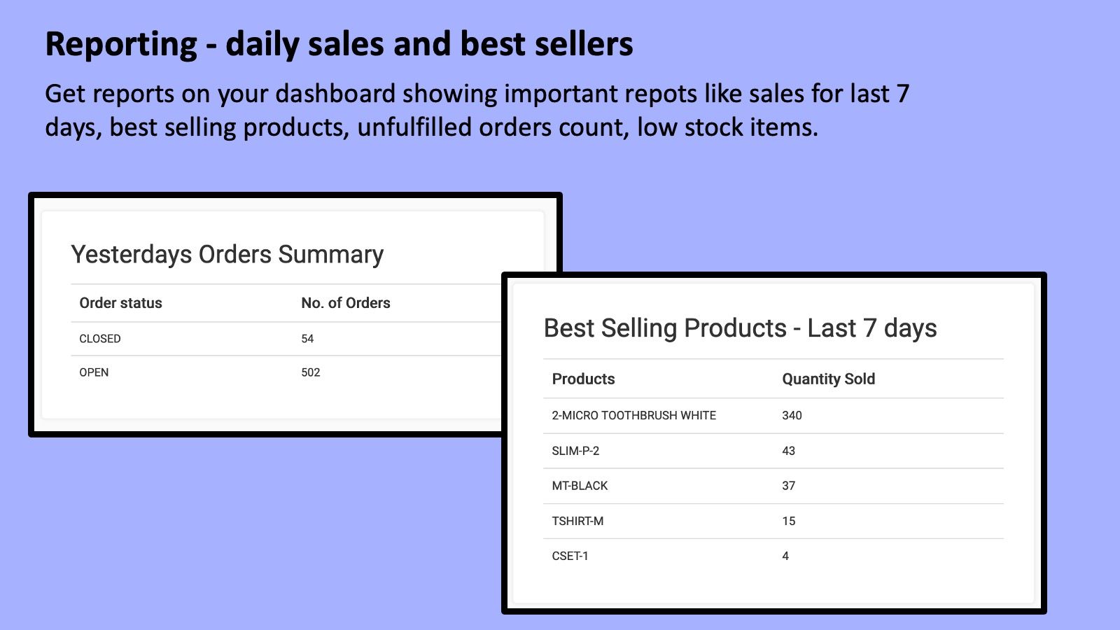This screenshot has width=1120, height=630.
Task: Click the Quantity Sold column header
Action: (829, 379)
